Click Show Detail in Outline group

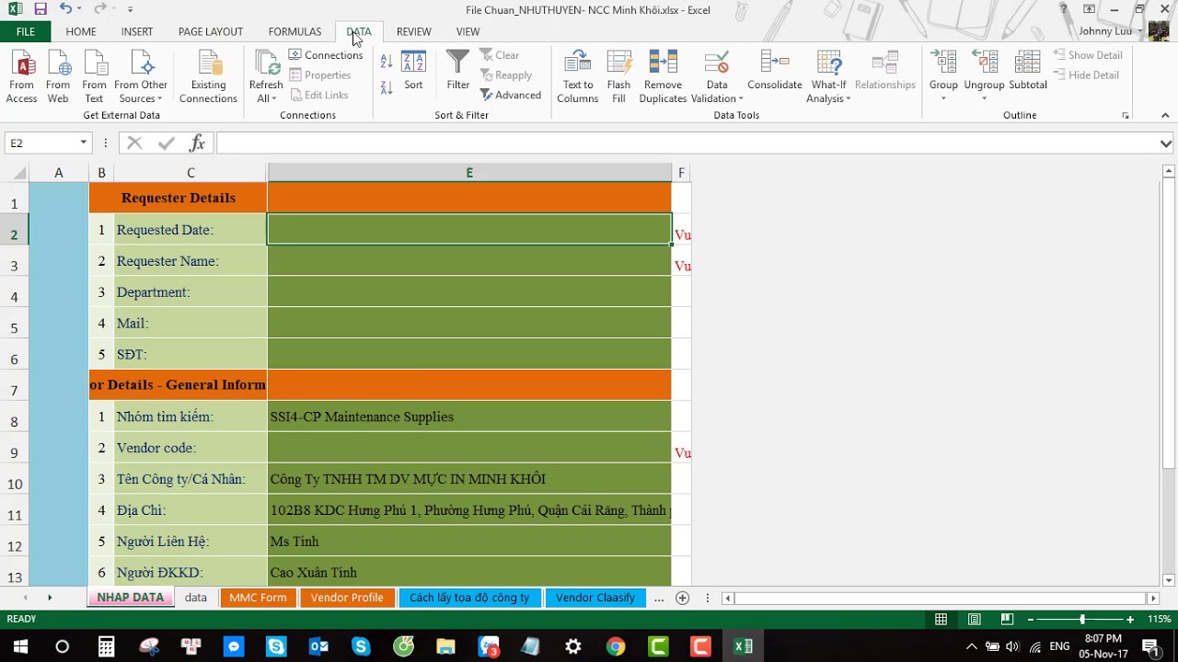1088,55
